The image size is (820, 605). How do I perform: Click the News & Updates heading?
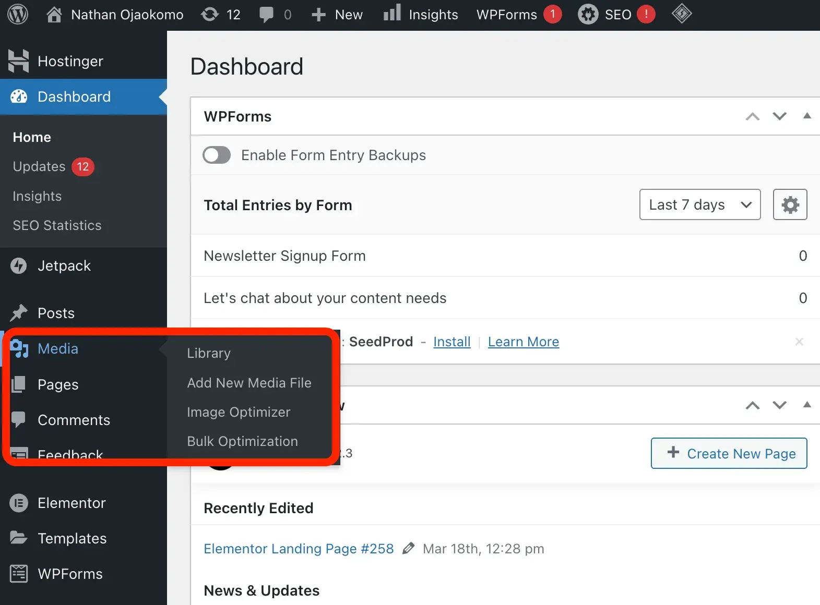(262, 590)
